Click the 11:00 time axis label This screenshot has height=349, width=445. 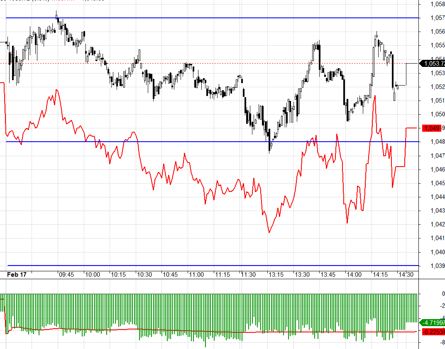pos(196,275)
